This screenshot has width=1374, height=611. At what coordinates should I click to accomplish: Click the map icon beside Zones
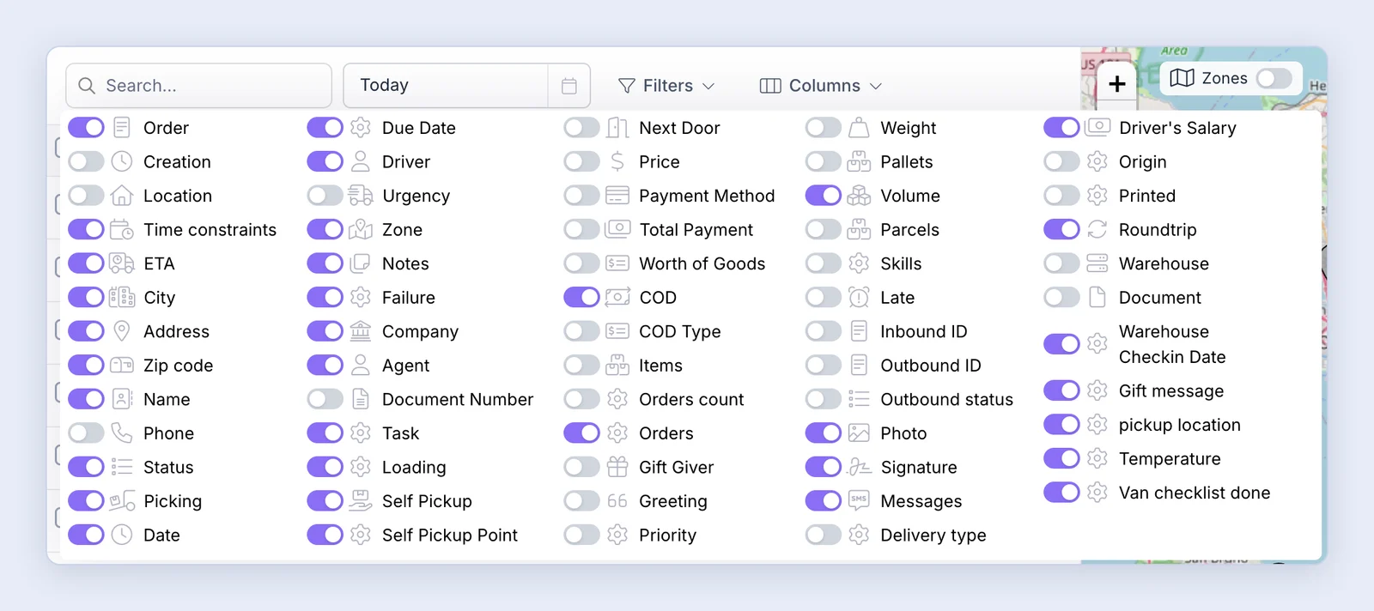(x=1182, y=78)
